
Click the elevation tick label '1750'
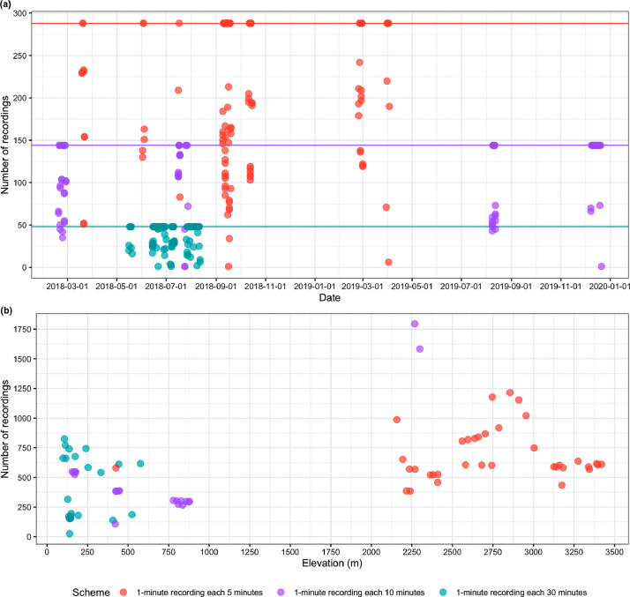331,552
